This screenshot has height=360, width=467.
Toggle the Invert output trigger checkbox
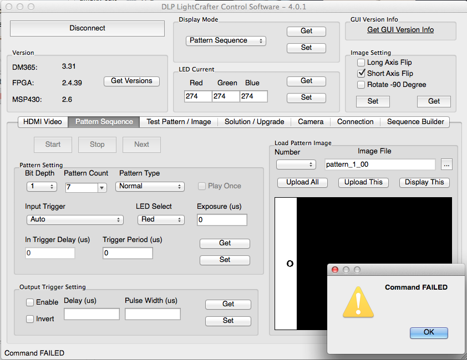click(30, 319)
